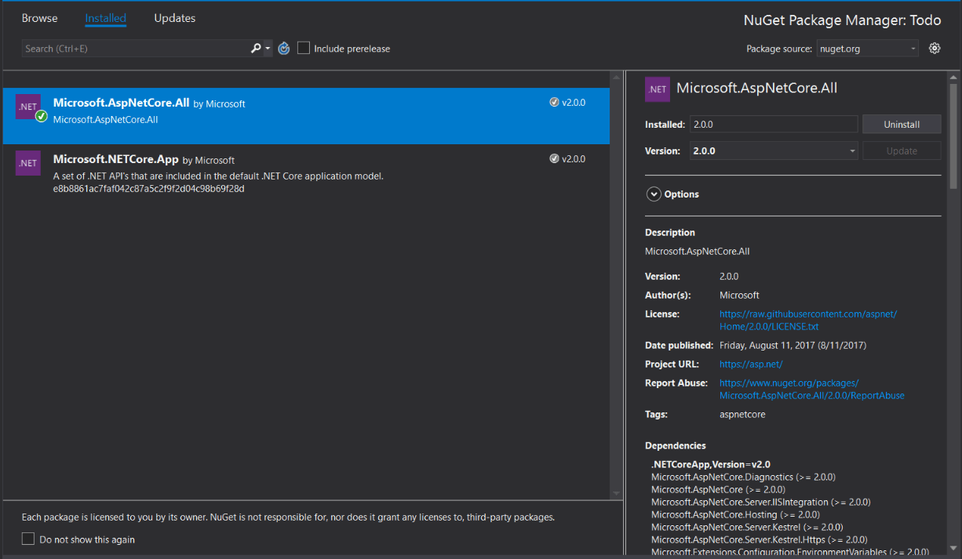Screen dimensions: 962x559
Task: Open the Package source dropdown
Action: [867, 49]
